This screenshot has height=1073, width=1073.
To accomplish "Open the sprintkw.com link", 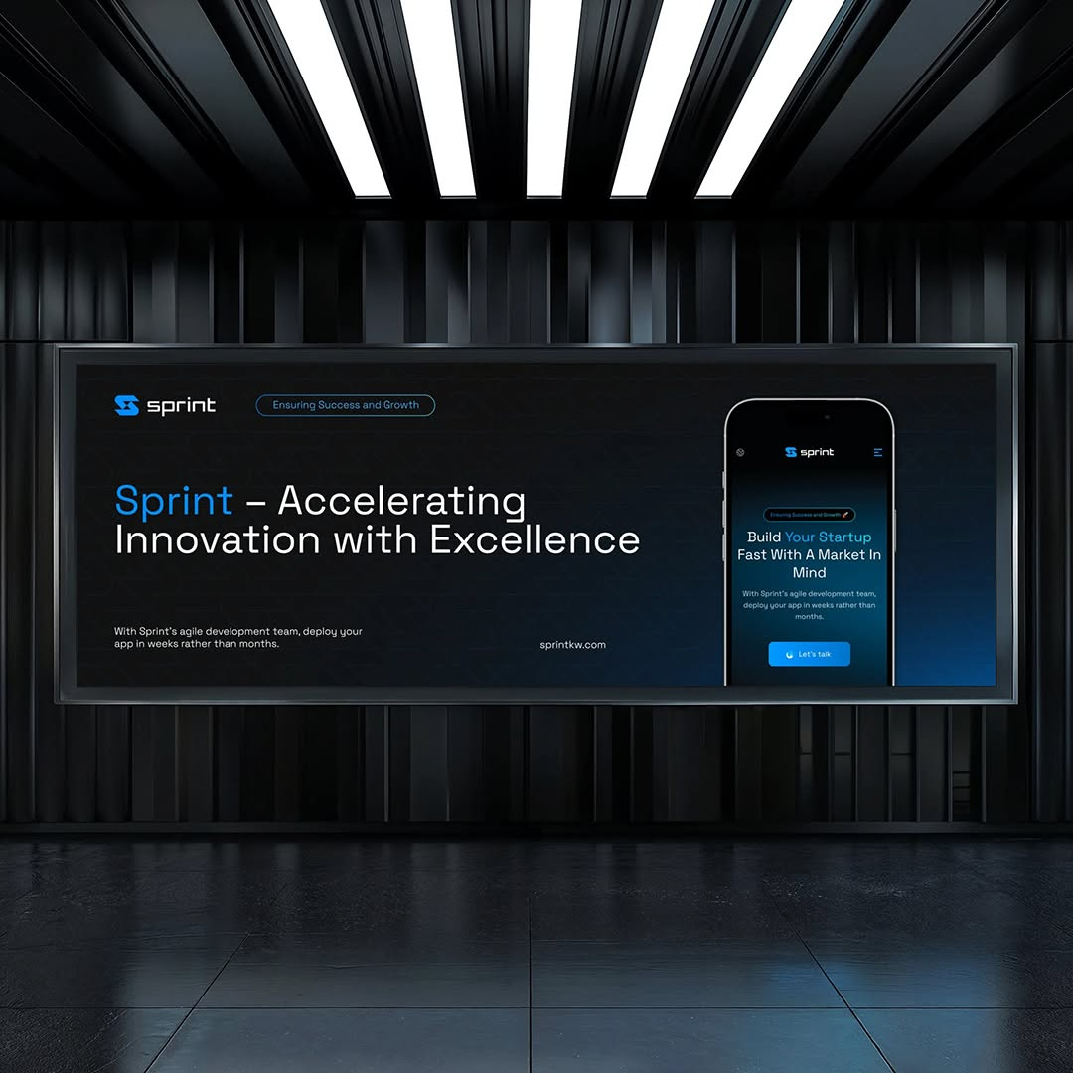I will click(572, 645).
